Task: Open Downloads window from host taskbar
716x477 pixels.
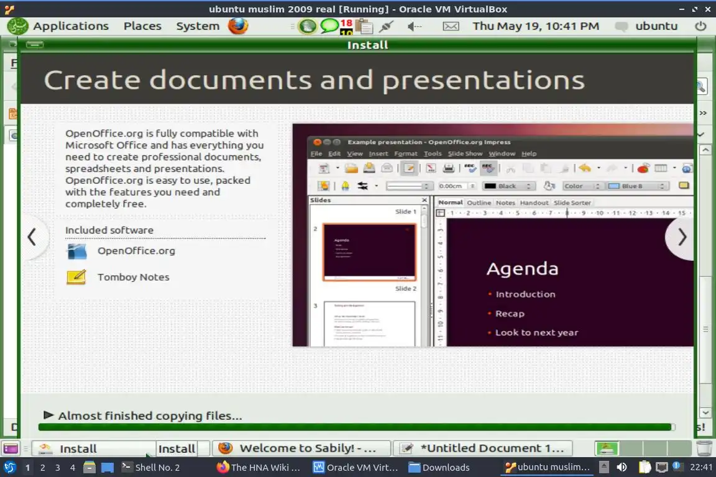Action: (439, 468)
